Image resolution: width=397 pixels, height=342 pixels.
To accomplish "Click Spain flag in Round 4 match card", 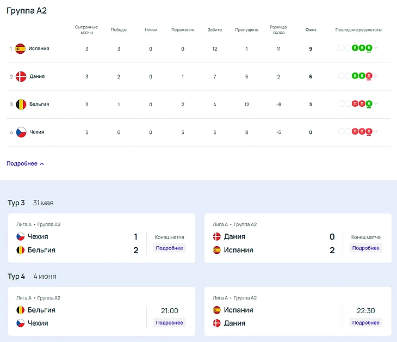I will pyautogui.click(x=217, y=310).
